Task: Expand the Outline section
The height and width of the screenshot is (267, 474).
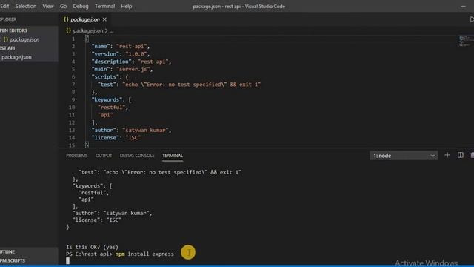Action: click(x=7, y=251)
